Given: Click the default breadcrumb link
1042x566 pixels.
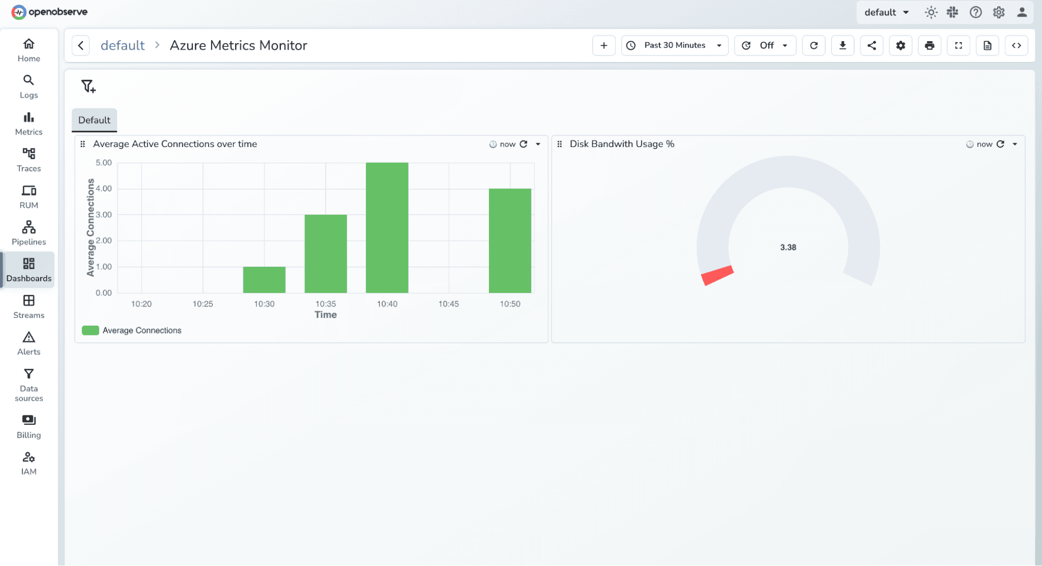Looking at the screenshot, I should [x=122, y=45].
